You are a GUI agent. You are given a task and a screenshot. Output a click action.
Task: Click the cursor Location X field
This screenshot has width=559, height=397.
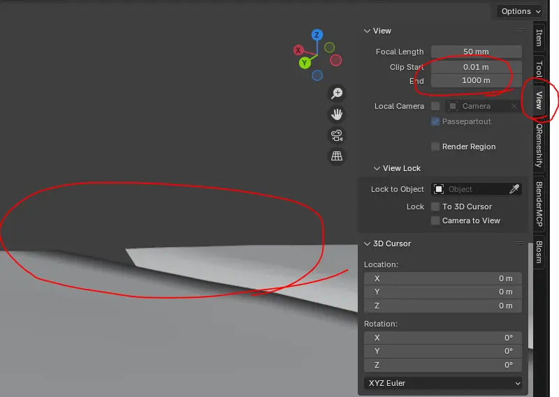pyautogui.click(x=443, y=278)
